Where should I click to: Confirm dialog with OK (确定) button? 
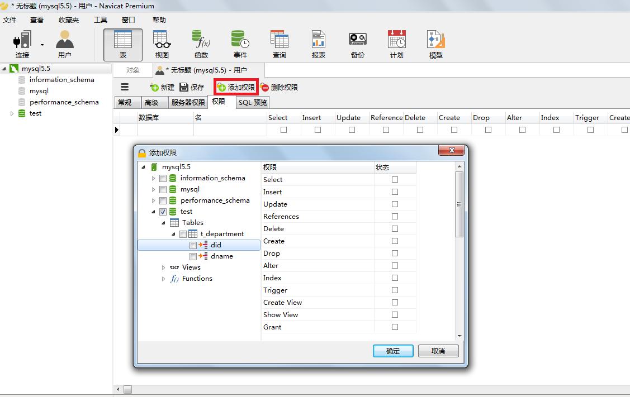393,351
